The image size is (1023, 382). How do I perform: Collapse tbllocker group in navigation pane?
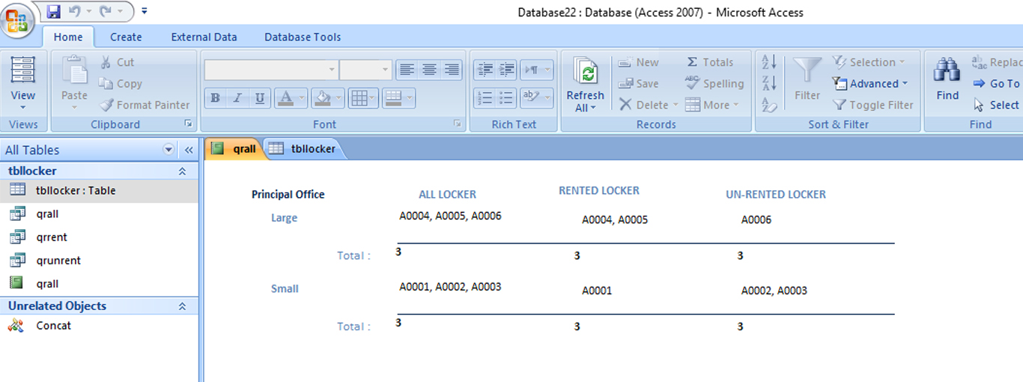pos(182,171)
